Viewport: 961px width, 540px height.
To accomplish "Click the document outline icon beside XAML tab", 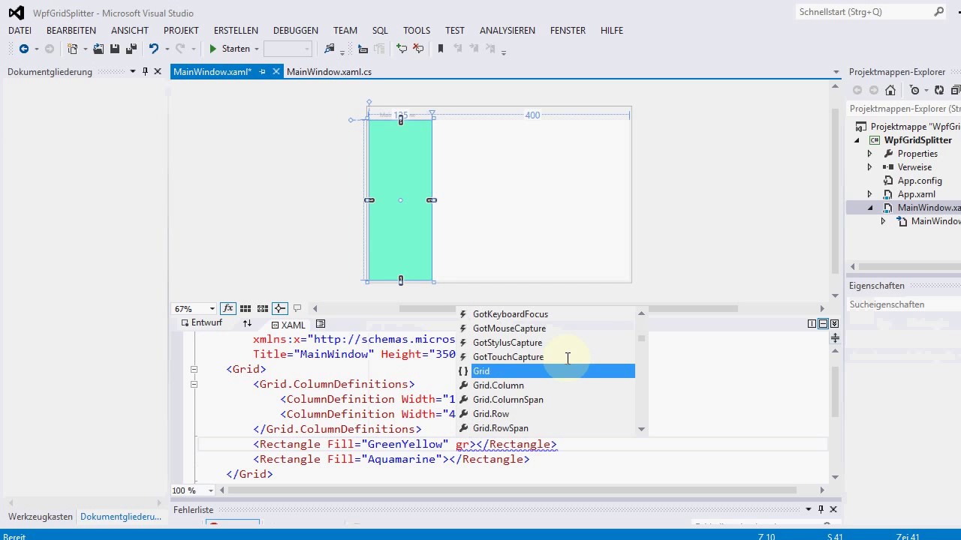I will point(321,324).
